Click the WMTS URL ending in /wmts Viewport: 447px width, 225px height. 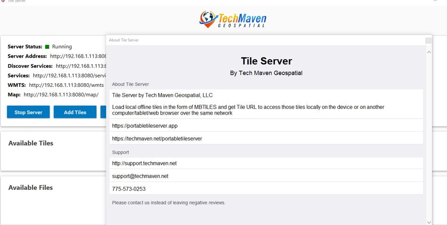pos(66,85)
